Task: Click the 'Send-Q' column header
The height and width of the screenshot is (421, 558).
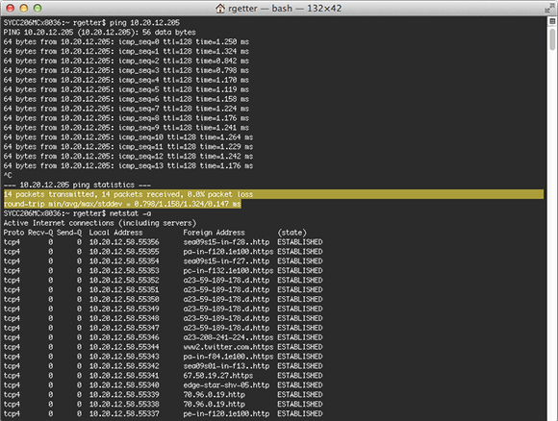Action: [x=69, y=233]
